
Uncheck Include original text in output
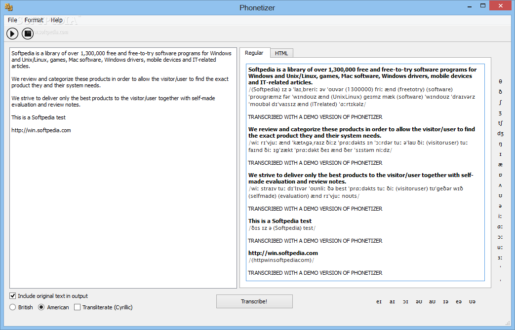(x=12, y=296)
